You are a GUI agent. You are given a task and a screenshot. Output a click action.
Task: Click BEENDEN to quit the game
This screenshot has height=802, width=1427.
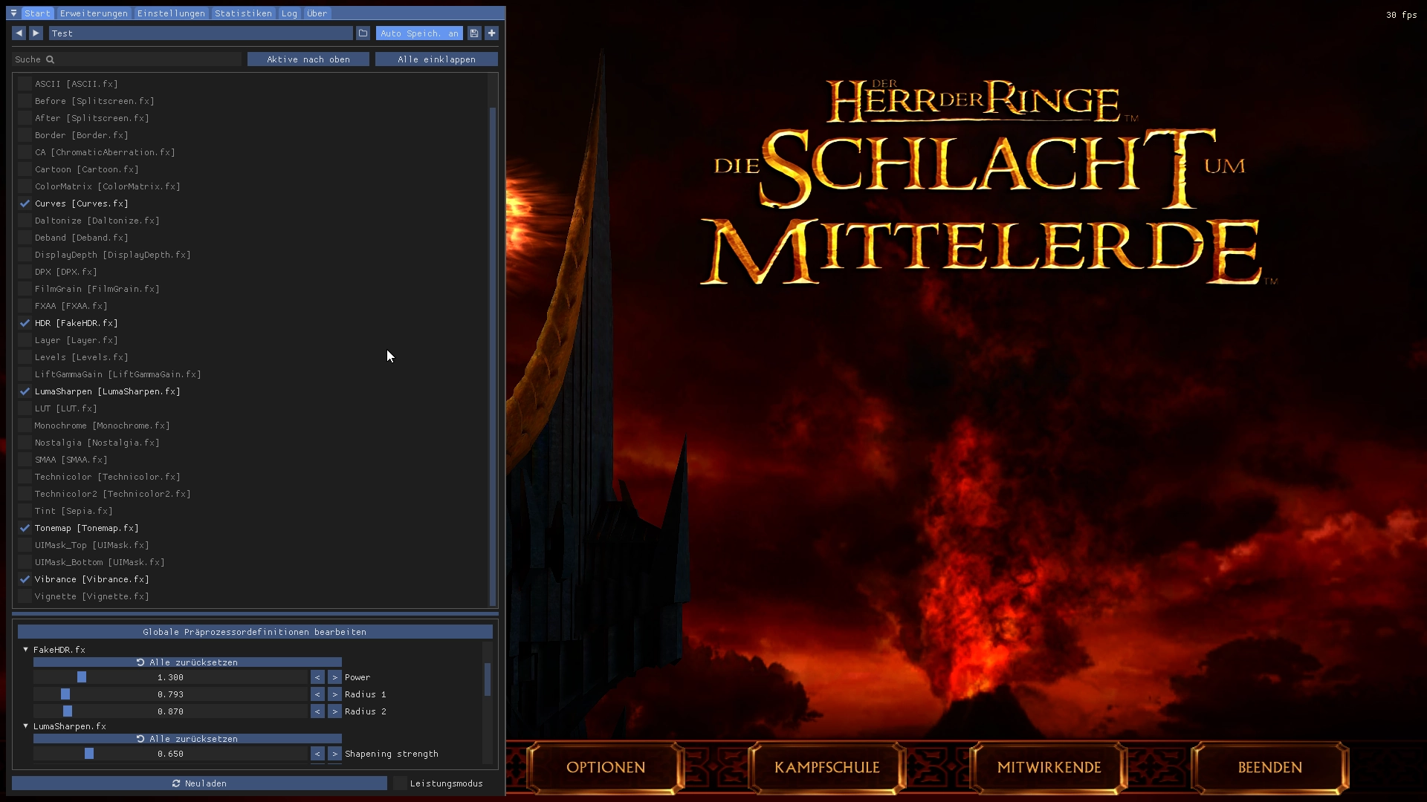[x=1270, y=768]
